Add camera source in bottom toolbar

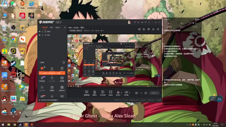95,93
